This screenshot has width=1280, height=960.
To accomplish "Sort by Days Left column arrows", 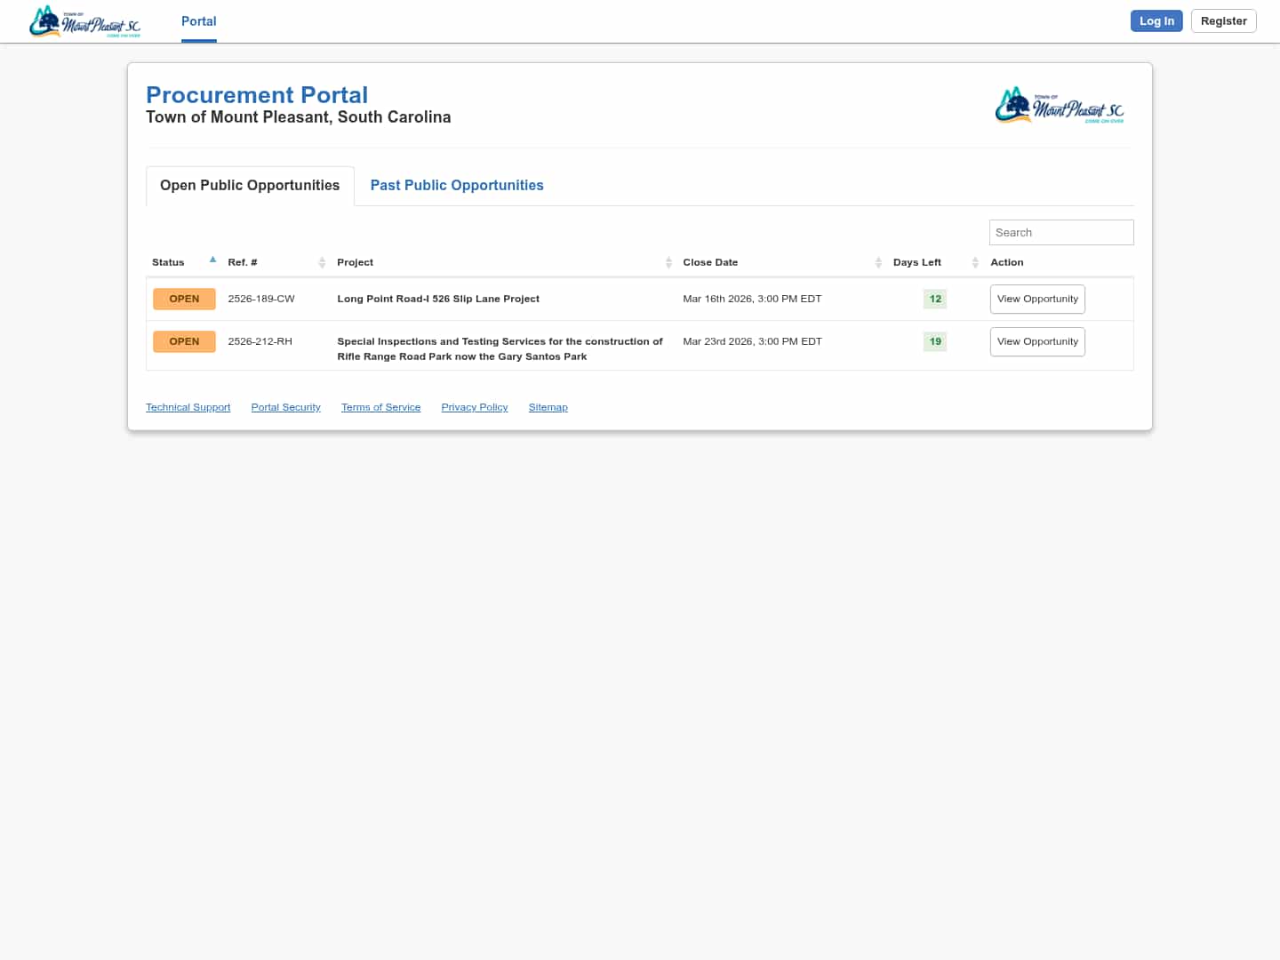I will point(975,262).
